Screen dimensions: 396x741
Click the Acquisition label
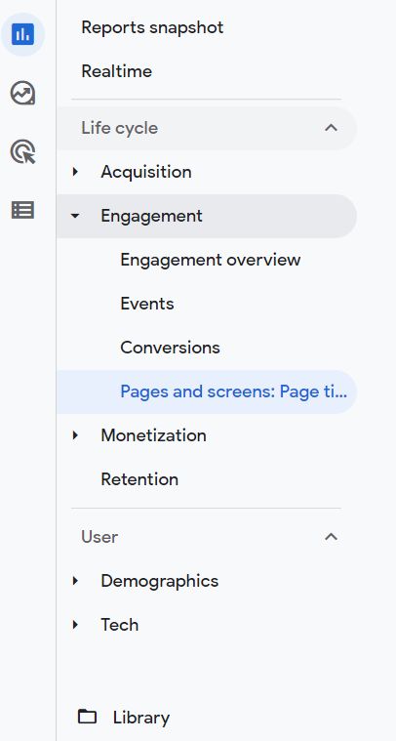(146, 172)
